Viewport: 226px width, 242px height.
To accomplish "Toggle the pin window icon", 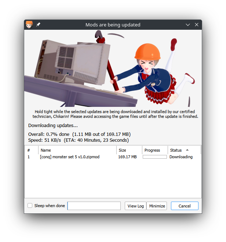I will click(38, 25).
